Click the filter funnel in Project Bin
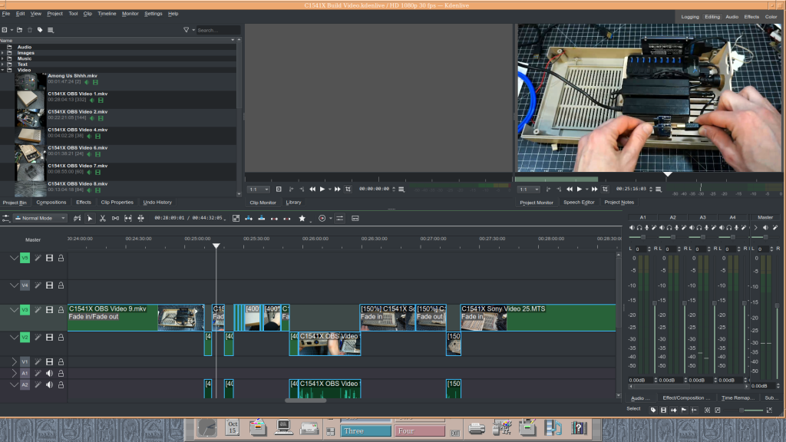Viewport: 786px width, 442px height. click(x=186, y=30)
